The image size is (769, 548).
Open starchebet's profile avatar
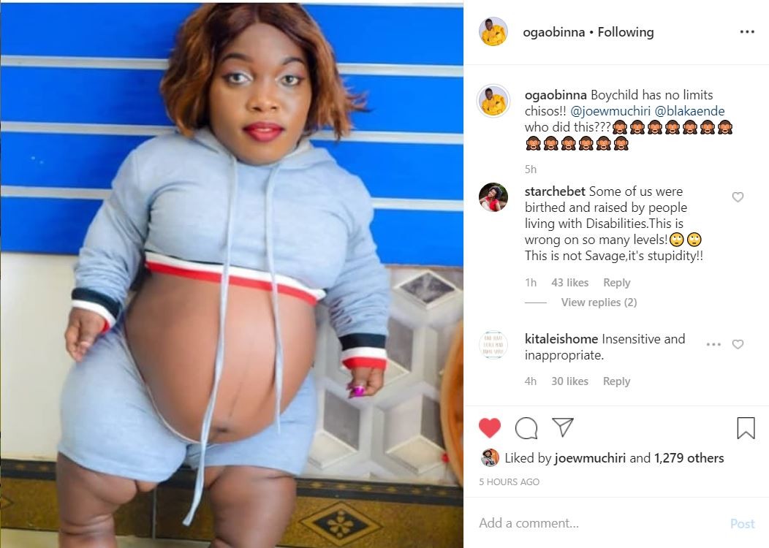click(x=493, y=197)
